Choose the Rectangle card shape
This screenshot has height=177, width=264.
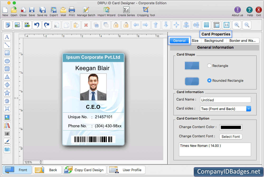click(209, 66)
